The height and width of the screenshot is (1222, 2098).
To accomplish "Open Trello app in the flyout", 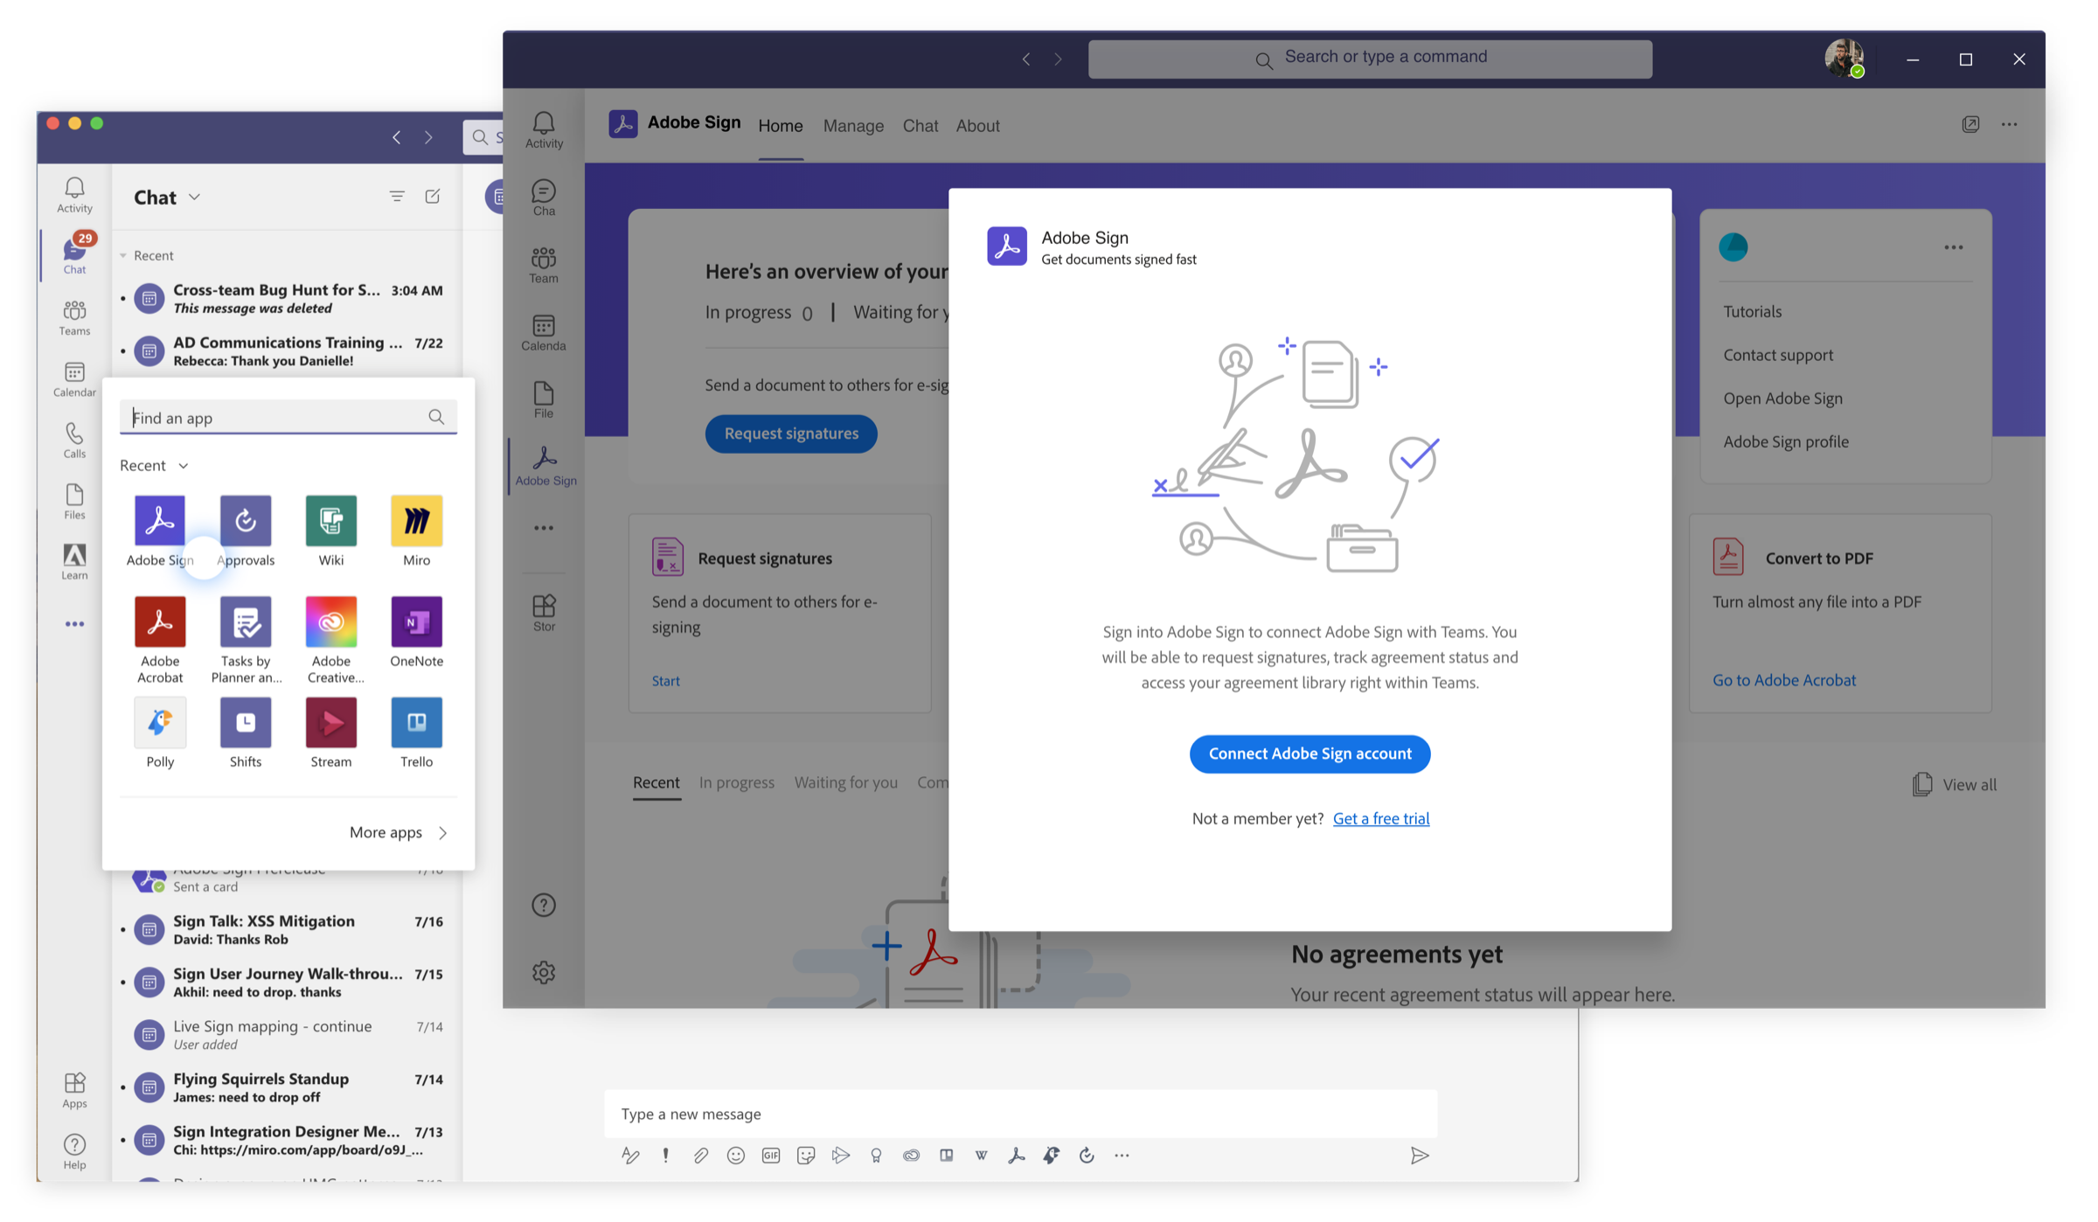I will [416, 733].
